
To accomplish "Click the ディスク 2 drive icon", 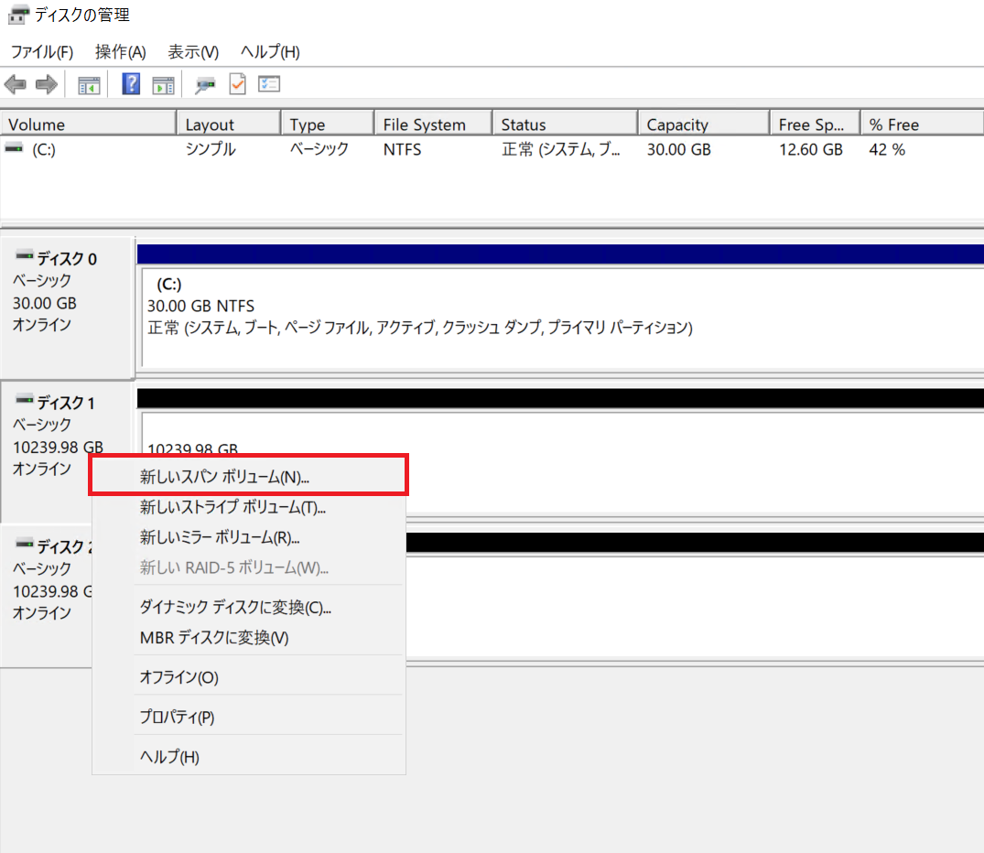I will 25,544.
